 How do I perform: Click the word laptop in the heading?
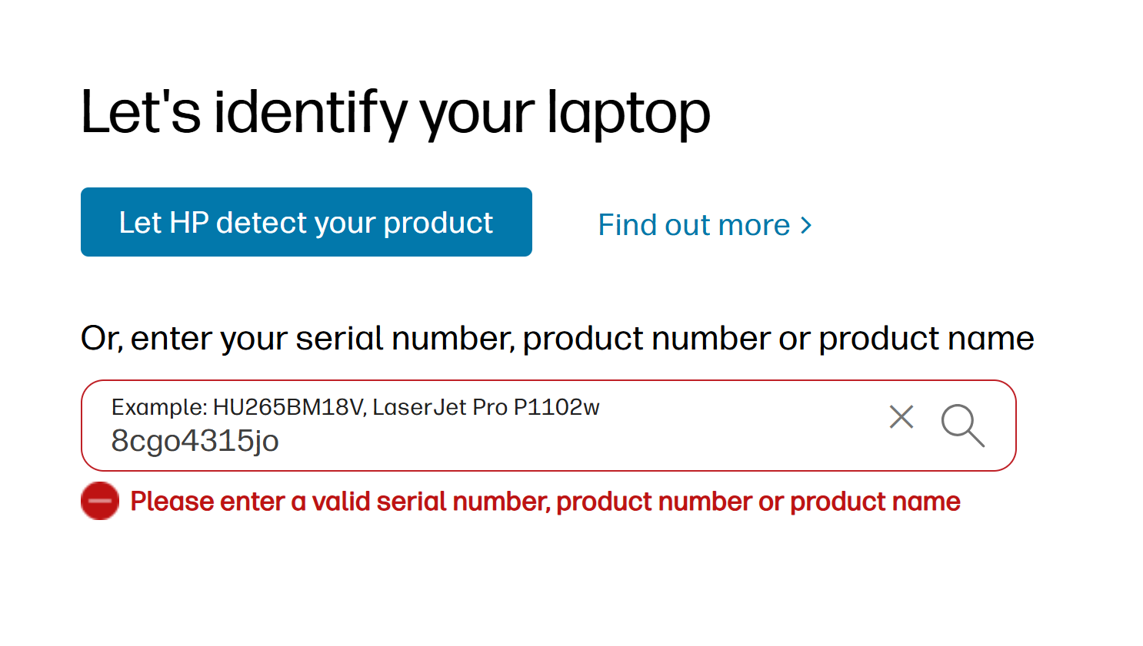pyautogui.click(x=628, y=113)
